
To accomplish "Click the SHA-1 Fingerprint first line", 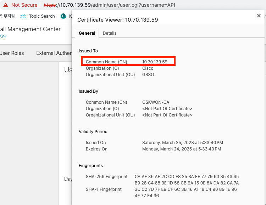I will click(186, 189).
